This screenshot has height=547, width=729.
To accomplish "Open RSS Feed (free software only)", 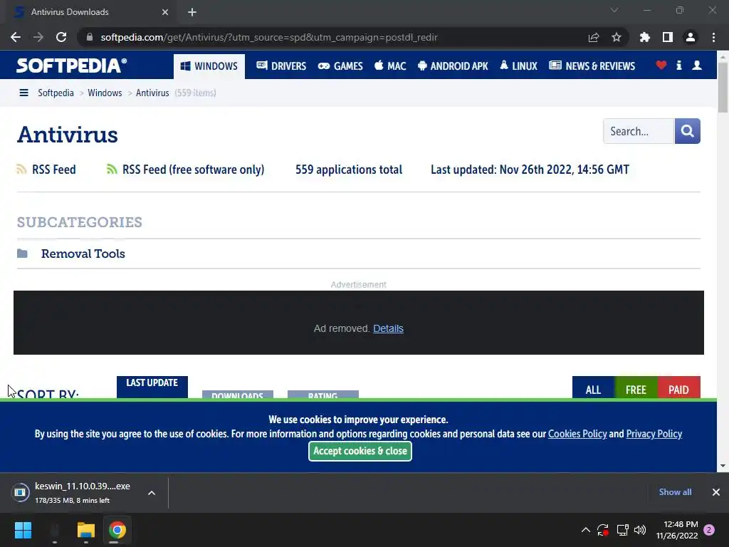I will coord(193,170).
